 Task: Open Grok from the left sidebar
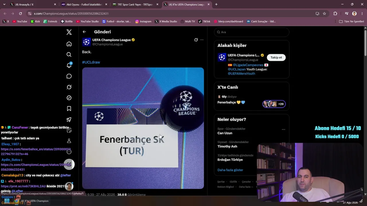point(69,87)
